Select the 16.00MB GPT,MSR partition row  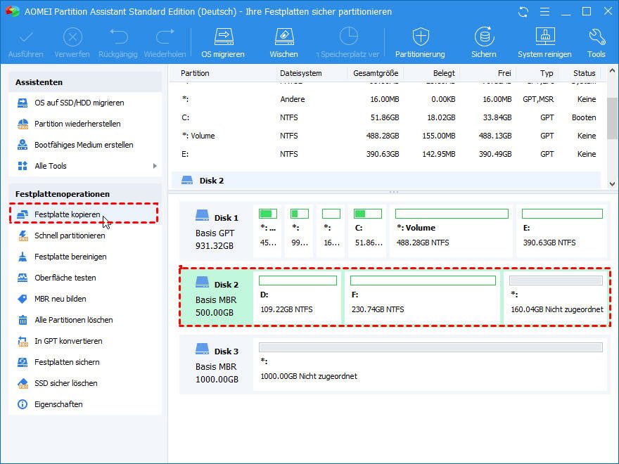click(x=389, y=99)
